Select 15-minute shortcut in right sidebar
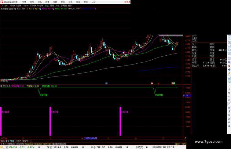The image size is (231, 149). point(229,93)
